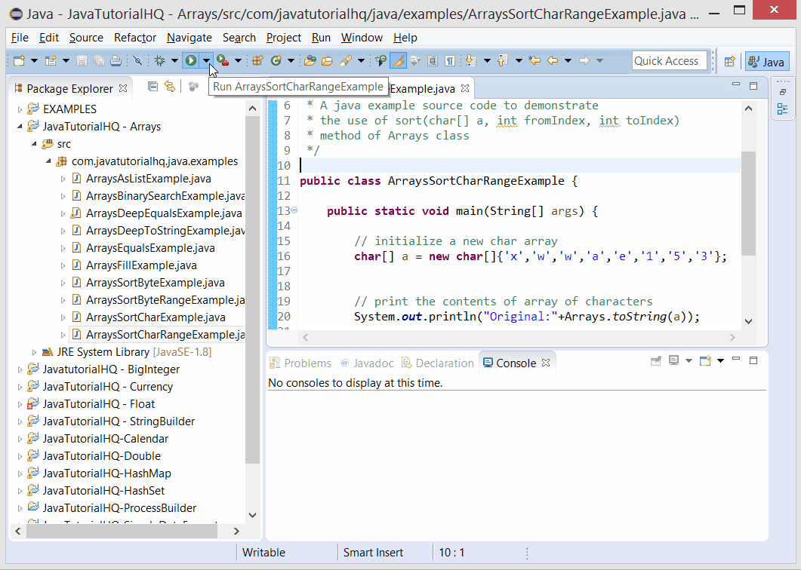Switch to the Declaration tab

[438, 363]
